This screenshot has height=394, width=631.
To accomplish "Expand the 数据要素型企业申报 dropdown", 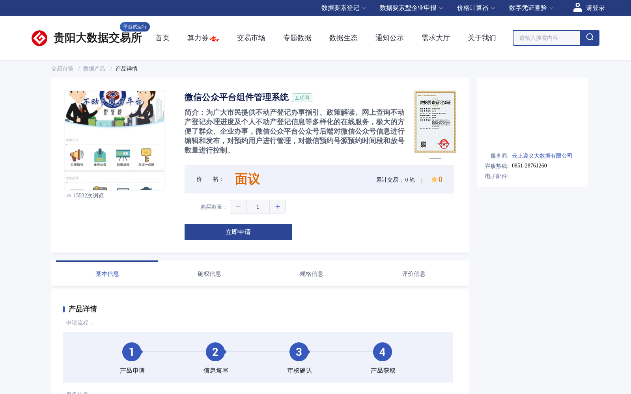I will pyautogui.click(x=411, y=8).
